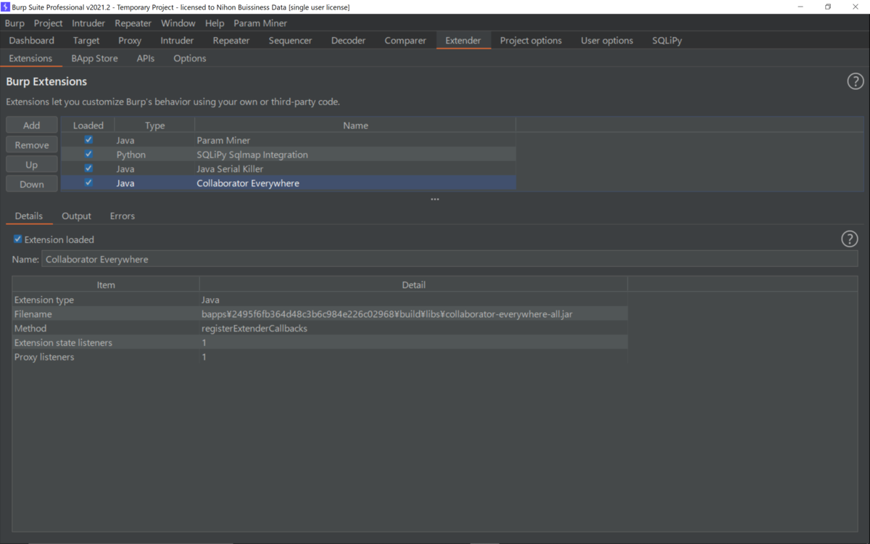870x544 pixels.
Task: Switch to the Target tab
Action: (x=86, y=41)
